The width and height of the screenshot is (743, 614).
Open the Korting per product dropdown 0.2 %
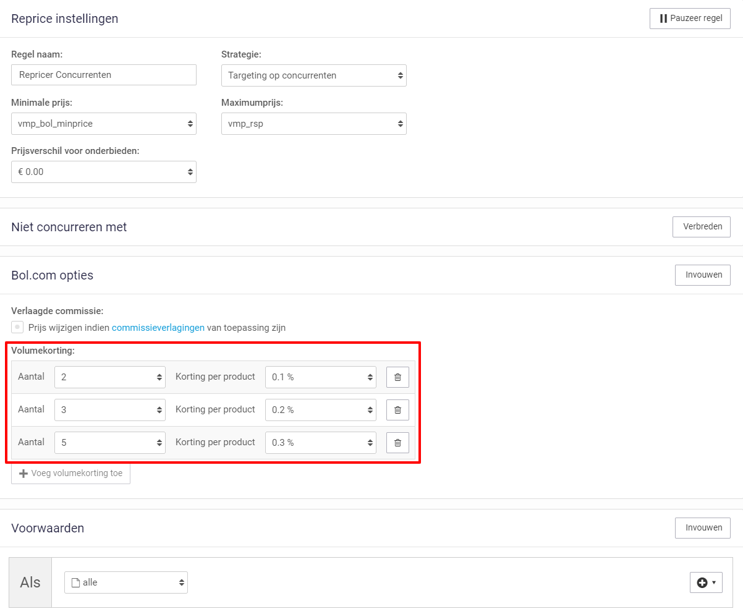(321, 410)
